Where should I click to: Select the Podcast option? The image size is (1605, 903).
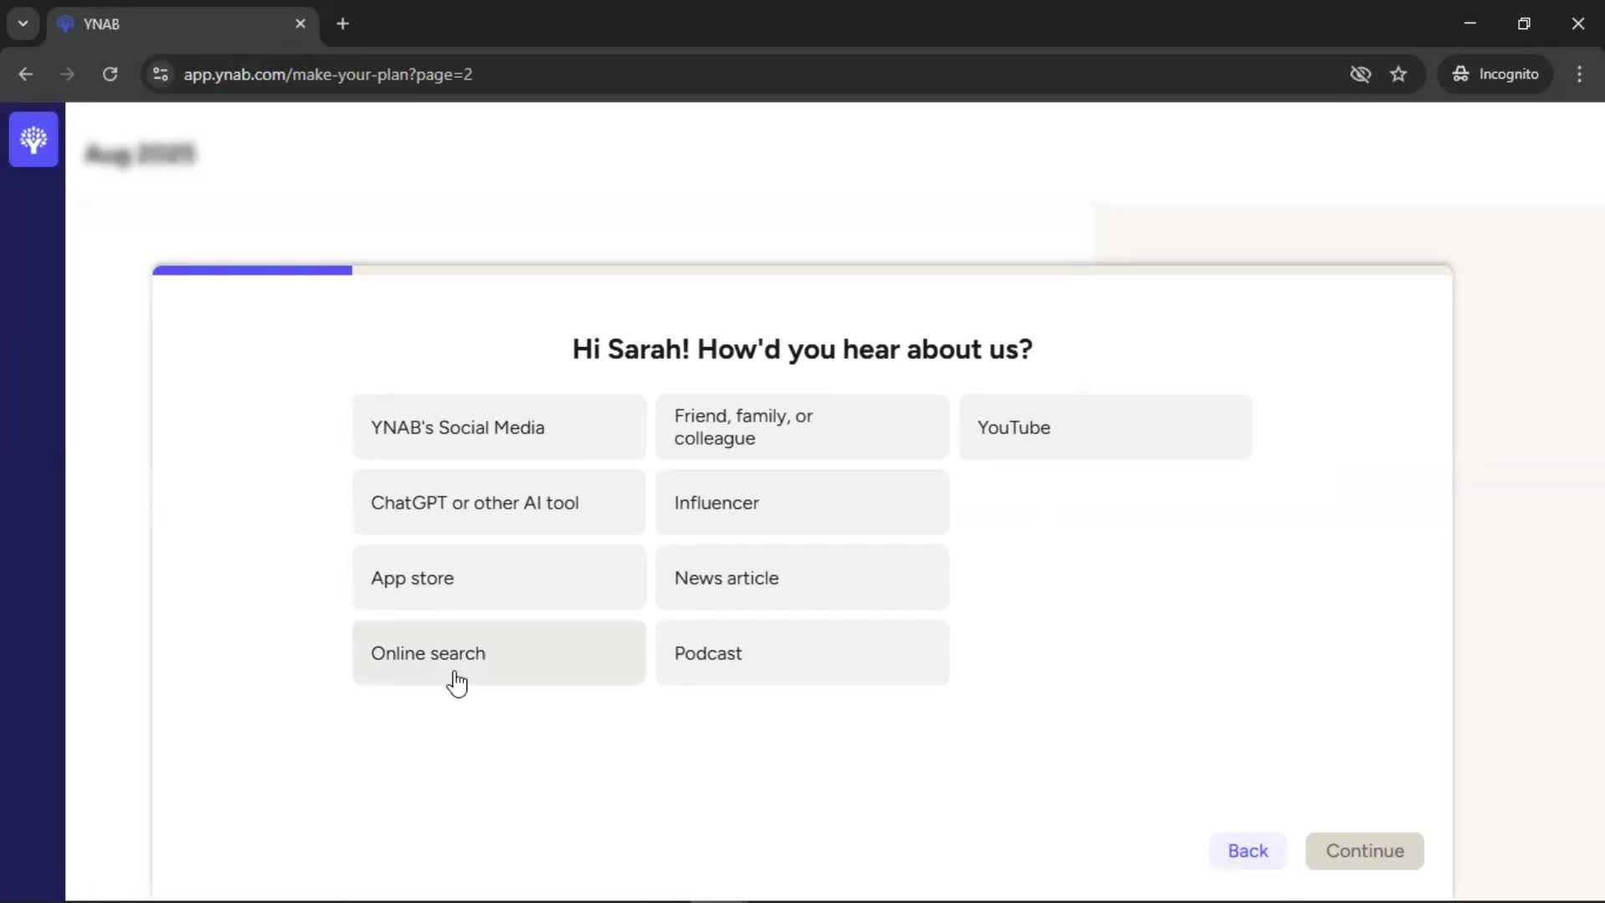(x=802, y=653)
